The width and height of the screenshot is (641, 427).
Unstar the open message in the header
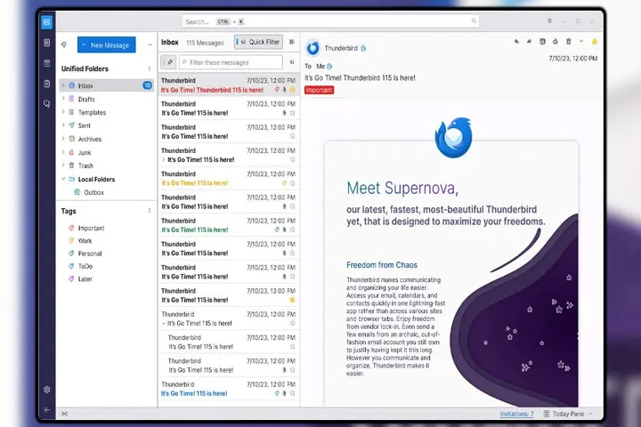(595, 41)
